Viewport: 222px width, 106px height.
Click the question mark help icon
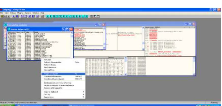click(x=98, y=16)
